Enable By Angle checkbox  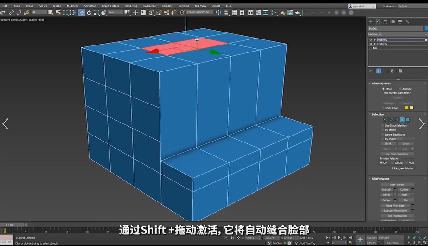click(383, 139)
